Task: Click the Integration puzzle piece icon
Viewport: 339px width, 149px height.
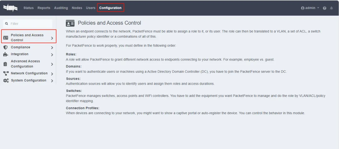Action: (5, 54)
